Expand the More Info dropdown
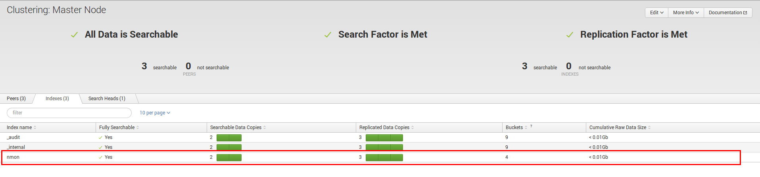This screenshot has height=177, width=760. point(686,13)
